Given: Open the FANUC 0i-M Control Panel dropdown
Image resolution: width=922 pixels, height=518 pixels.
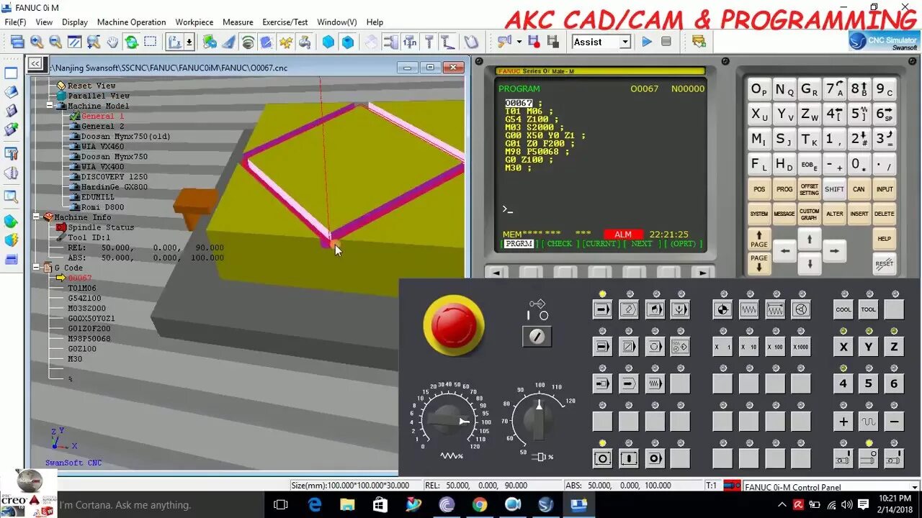Looking at the screenshot, I should tap(914, 487).
